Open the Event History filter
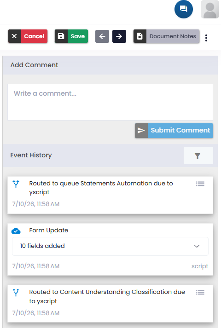Viewport: 221px width, 328px height. [198, 155]
